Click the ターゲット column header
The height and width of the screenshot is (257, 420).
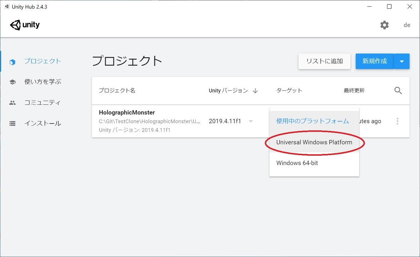pyautogui.click(x=289, y=90)
